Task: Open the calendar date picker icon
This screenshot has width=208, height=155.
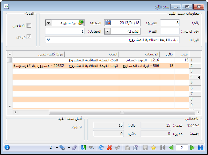Action: click(108, 23)
